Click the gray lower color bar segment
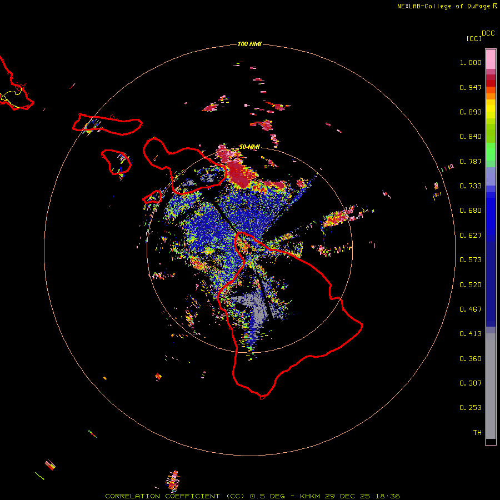Image resolution: width=500 pixels, height=500 pixels. [491, 386]
